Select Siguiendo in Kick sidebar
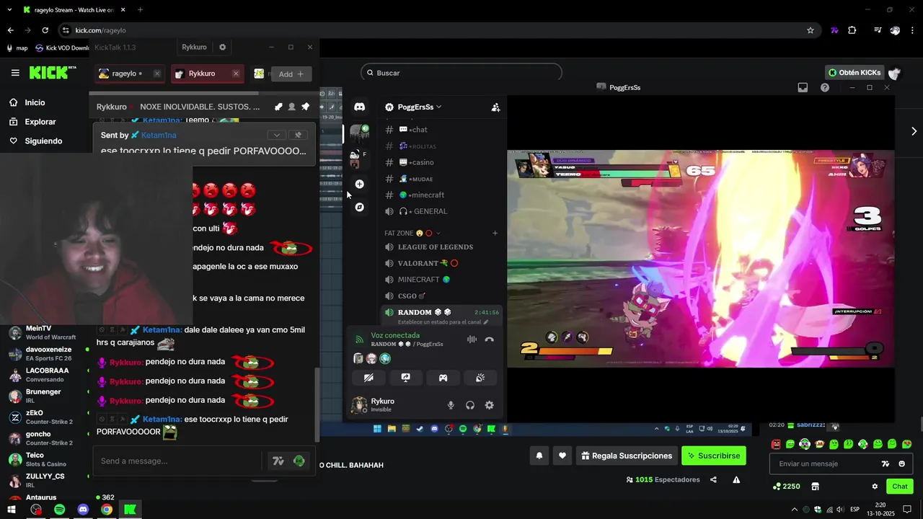Viewport: 923px width, 519px height. click(x=43, y=141)
